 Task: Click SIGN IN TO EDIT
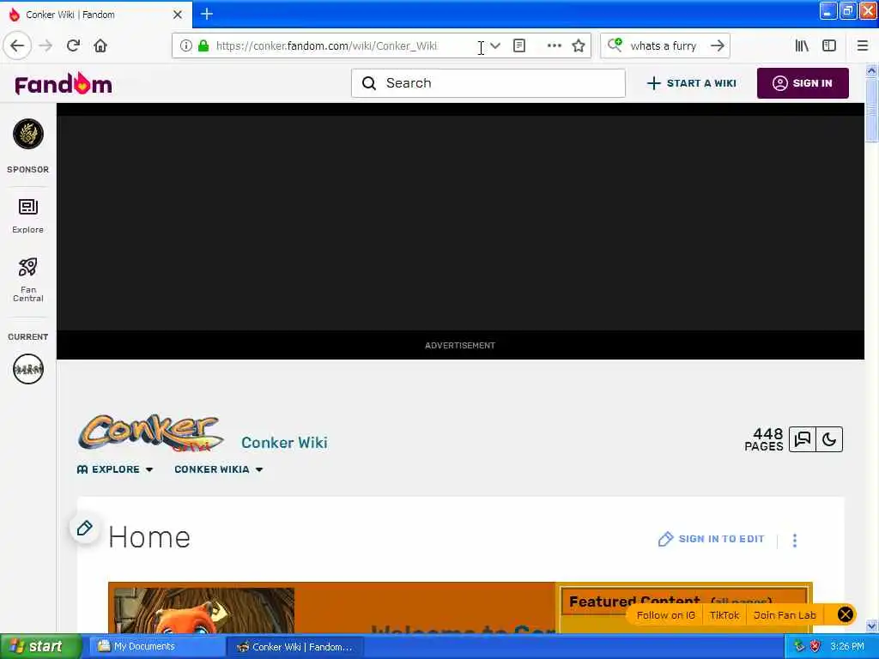click(711, 539)
